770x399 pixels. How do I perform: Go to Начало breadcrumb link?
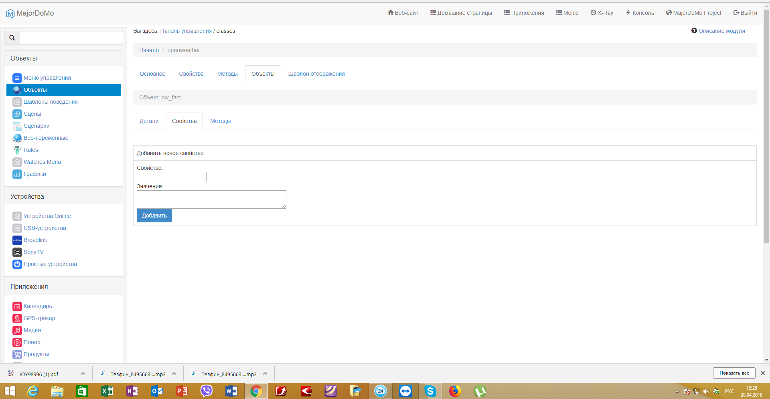149,50
